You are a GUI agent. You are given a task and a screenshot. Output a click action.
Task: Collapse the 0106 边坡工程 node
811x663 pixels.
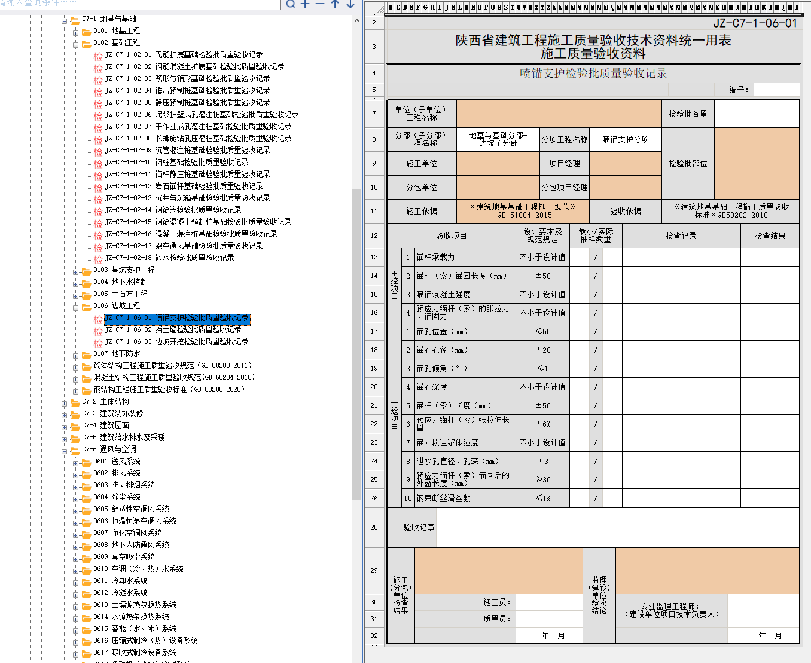76,307
